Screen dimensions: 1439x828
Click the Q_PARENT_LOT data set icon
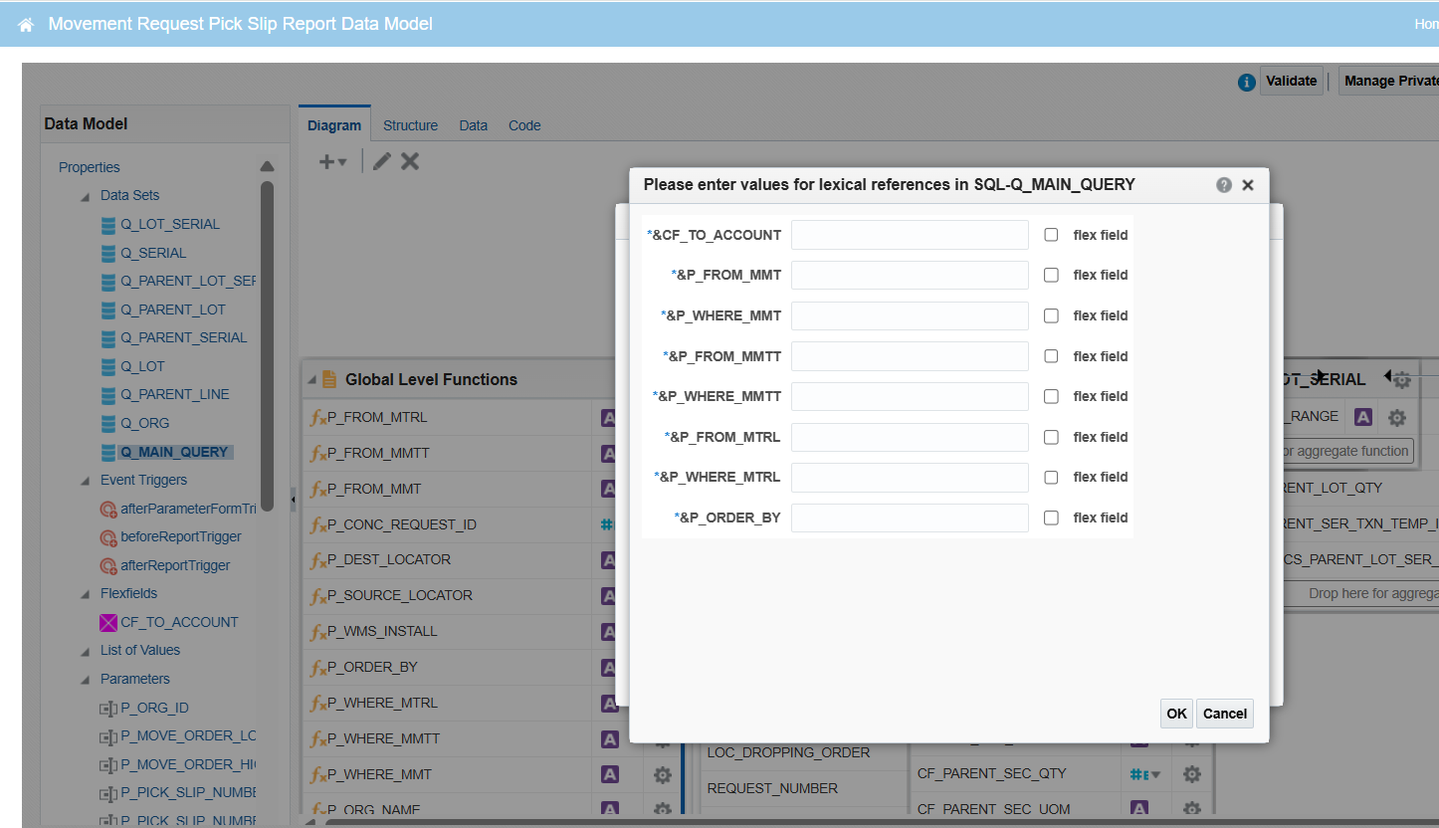pyautogui.click(x=108, y=310)
